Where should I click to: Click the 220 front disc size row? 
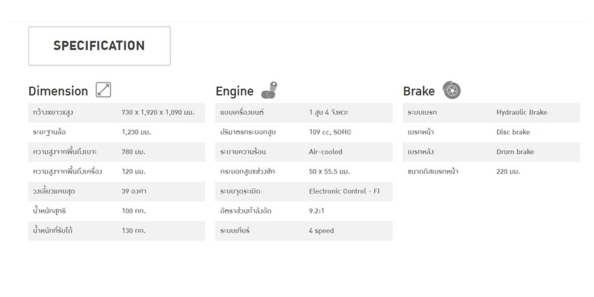(x=491, y=172)
